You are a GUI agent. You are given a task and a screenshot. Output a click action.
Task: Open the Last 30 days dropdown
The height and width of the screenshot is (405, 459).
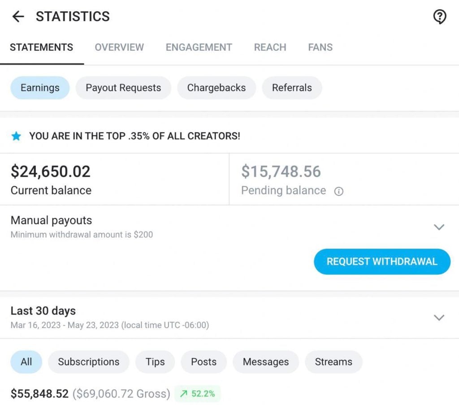439,318
